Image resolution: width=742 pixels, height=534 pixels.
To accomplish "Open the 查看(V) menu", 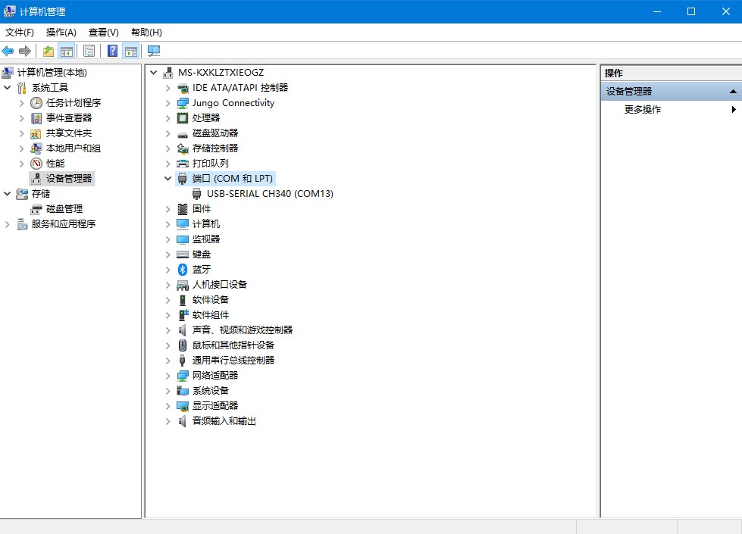I will point(103,33).
